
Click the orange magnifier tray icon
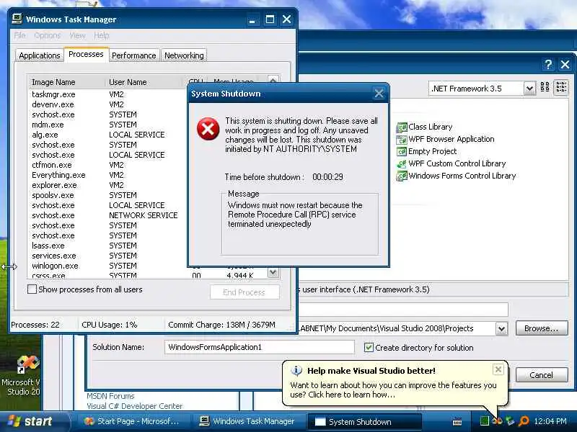[x=524, y=421]
